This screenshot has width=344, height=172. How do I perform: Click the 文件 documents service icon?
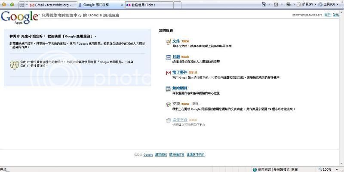pyautogui.click(x=169, y=41)
